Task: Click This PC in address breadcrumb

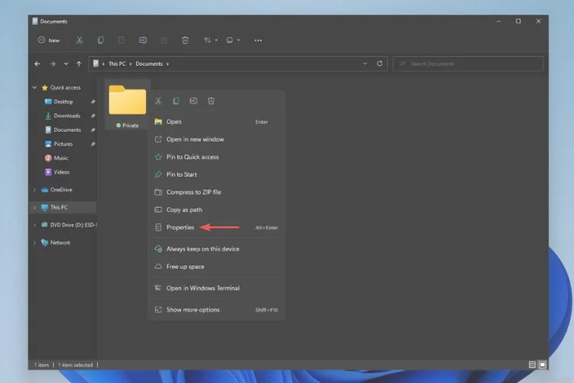Action: click(x=117, y=64)
